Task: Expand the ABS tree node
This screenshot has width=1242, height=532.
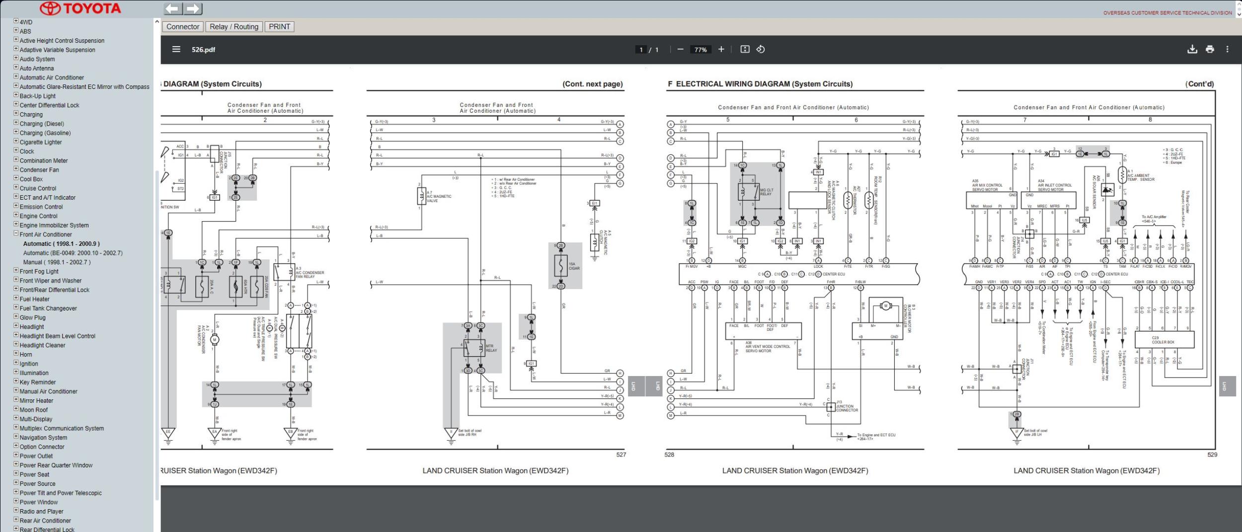Action: (16, 30)
